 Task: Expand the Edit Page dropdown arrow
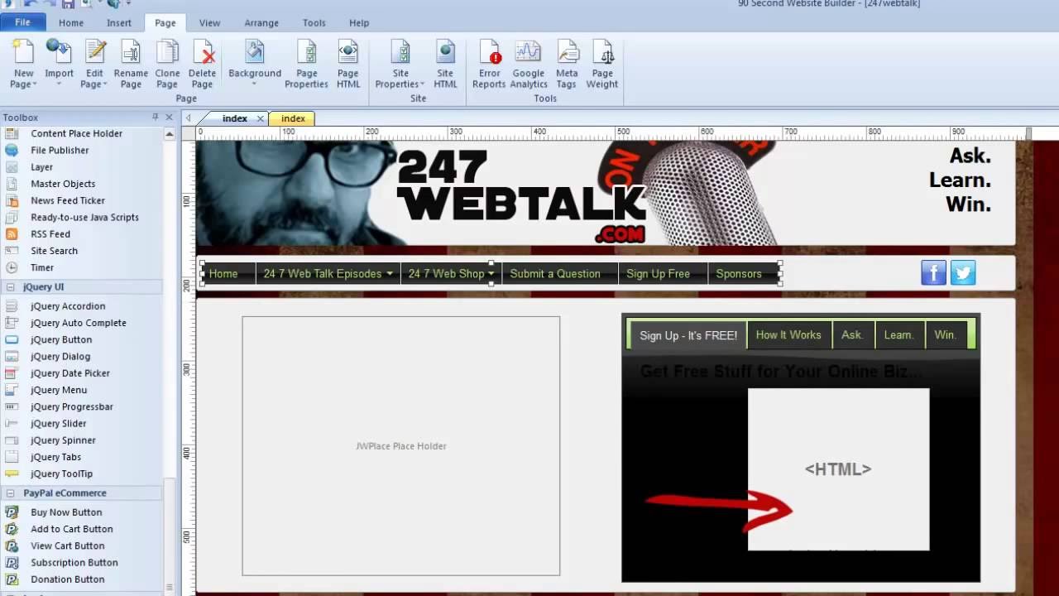(x=105, y=84)
